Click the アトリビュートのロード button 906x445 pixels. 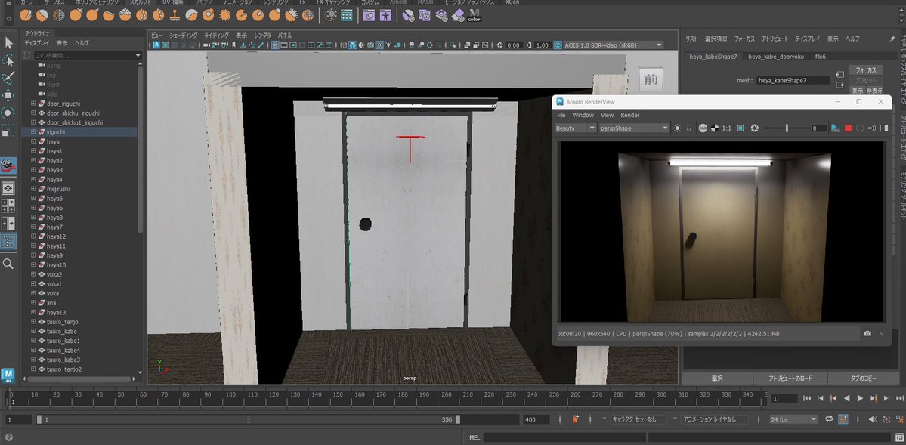pos(790,378)
